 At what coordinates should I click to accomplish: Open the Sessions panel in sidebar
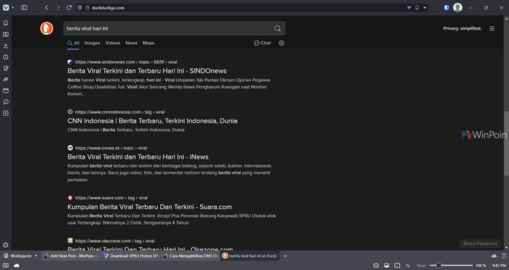(x=5, y=102)
